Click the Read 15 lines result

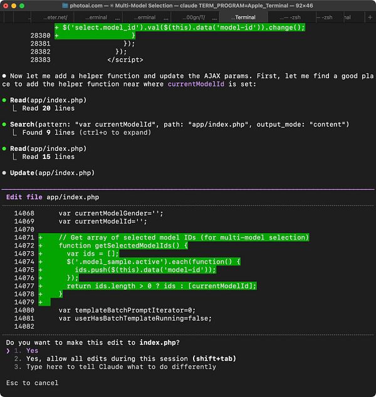pyautogui.click(x=48, y=157)
